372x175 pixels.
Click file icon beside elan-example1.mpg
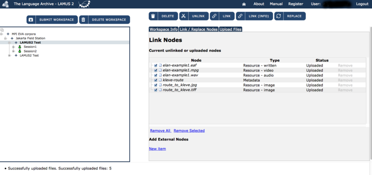pyautogui.click(x=160, y=70)
